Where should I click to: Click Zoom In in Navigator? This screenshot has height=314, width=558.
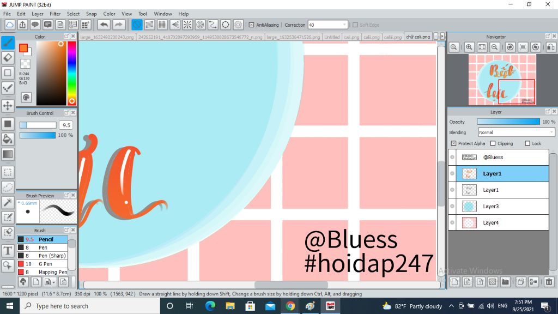click(469, 47)
